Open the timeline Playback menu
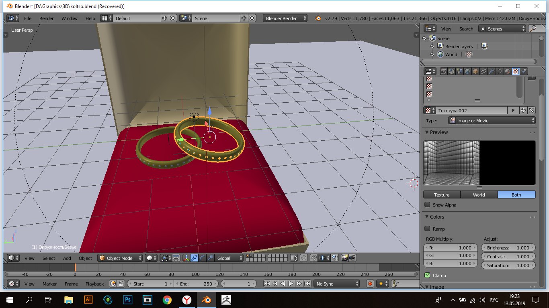The width and height of the screenshot is (549, 308). pyautogui.click(x=94, y=284)
